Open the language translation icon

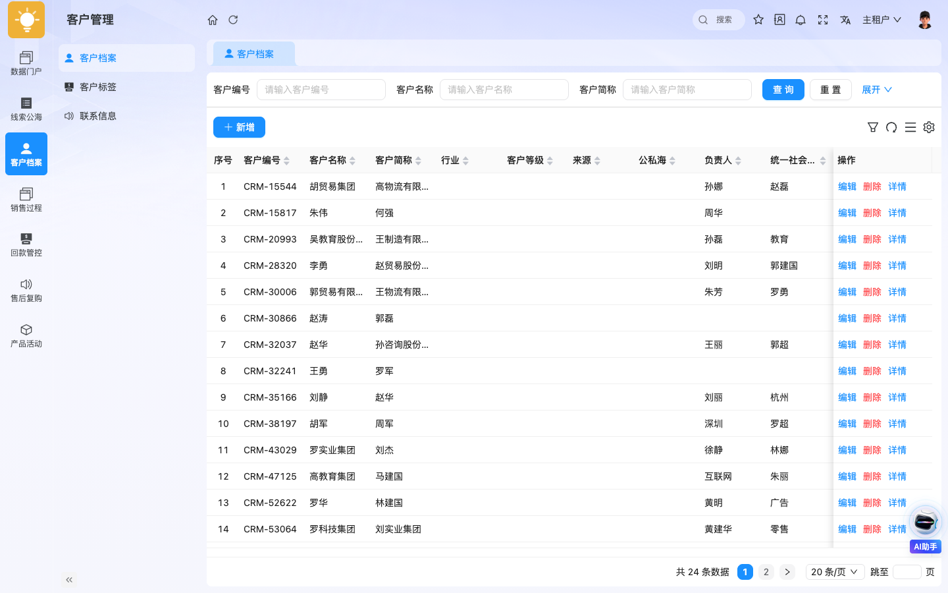(x=845, y=20)
